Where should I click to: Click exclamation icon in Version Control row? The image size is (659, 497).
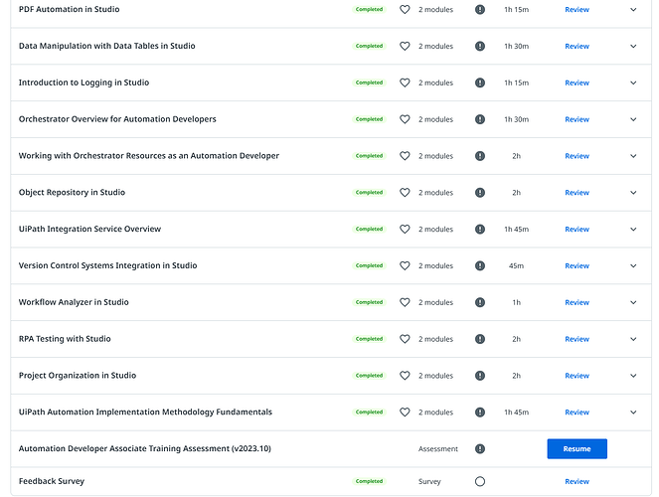point(479,265)
